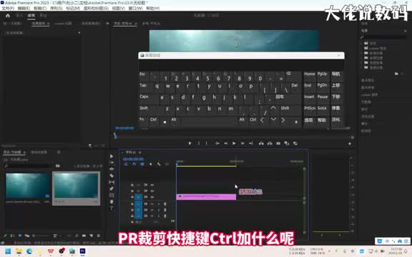Open File Explorer on the taskbar
The height and width of the screenshot is (257, 412).
[x=19, y=251]
